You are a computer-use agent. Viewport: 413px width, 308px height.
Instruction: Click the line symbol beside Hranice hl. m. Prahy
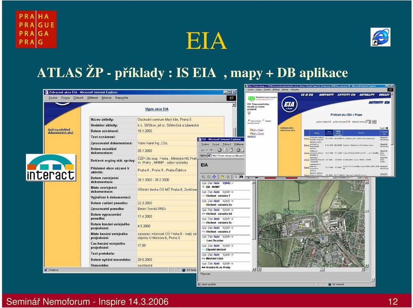click(203, 268)
